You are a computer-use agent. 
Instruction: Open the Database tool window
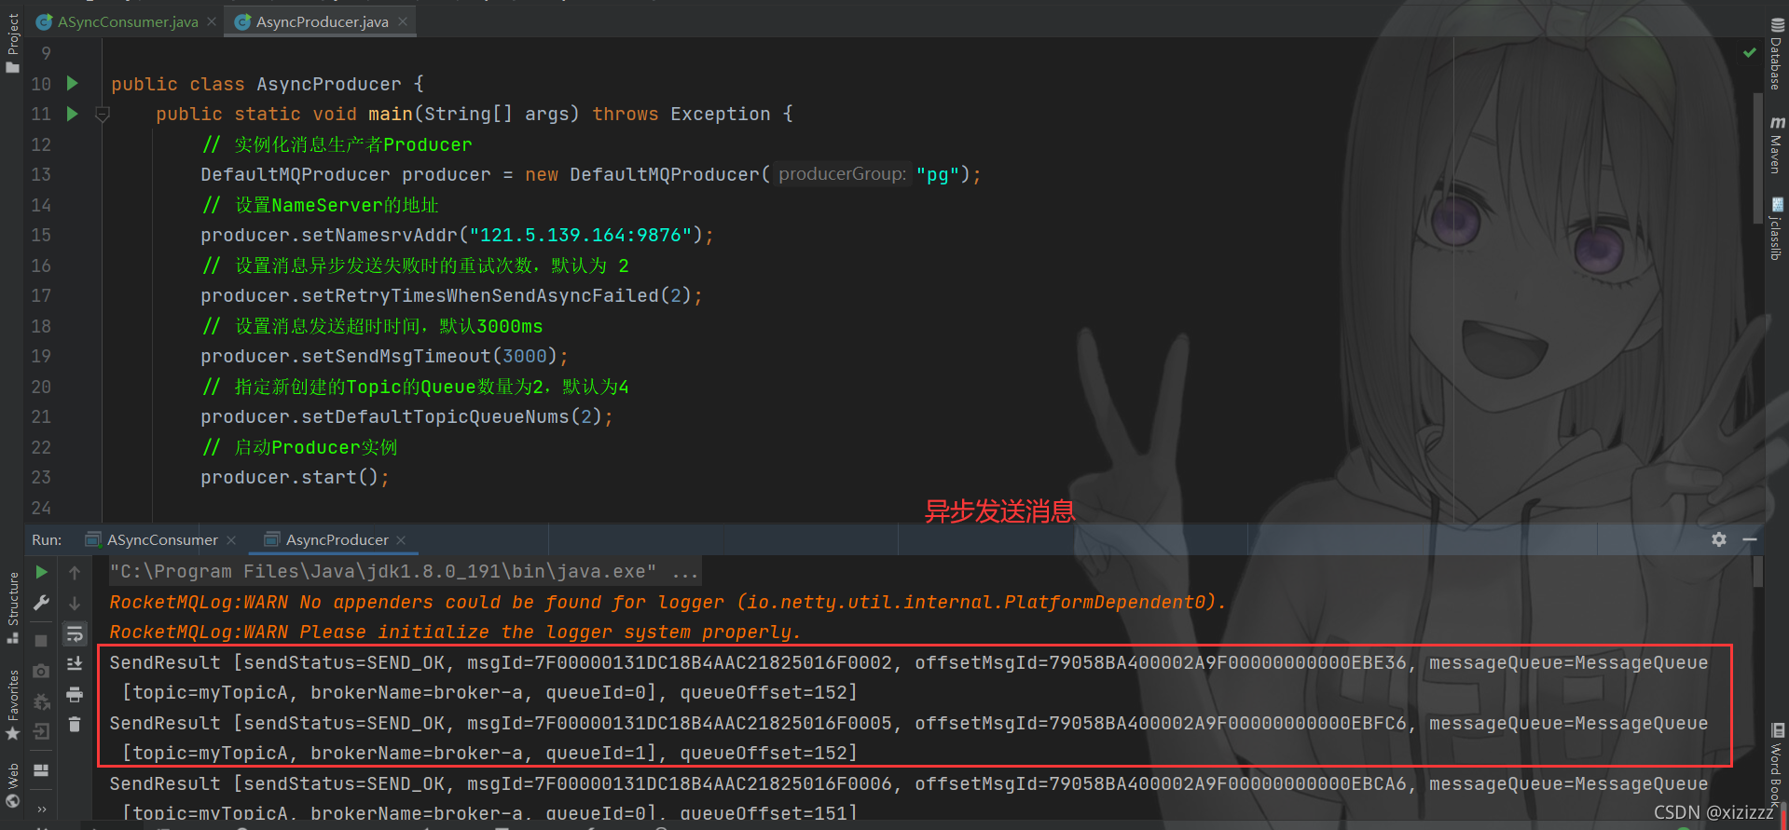point(1777,53)
